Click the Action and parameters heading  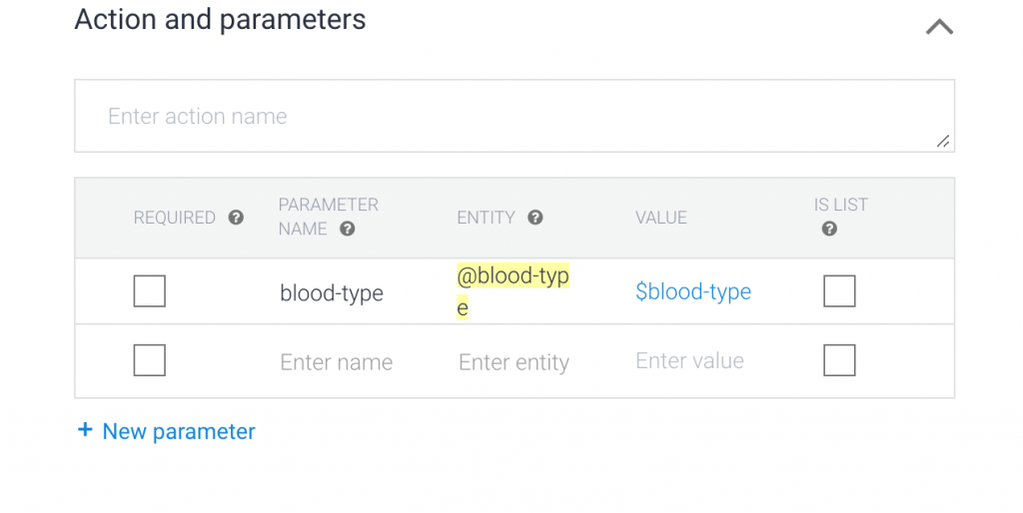(220, 19)
